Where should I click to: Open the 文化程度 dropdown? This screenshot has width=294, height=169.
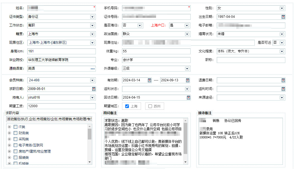point(282,51)
